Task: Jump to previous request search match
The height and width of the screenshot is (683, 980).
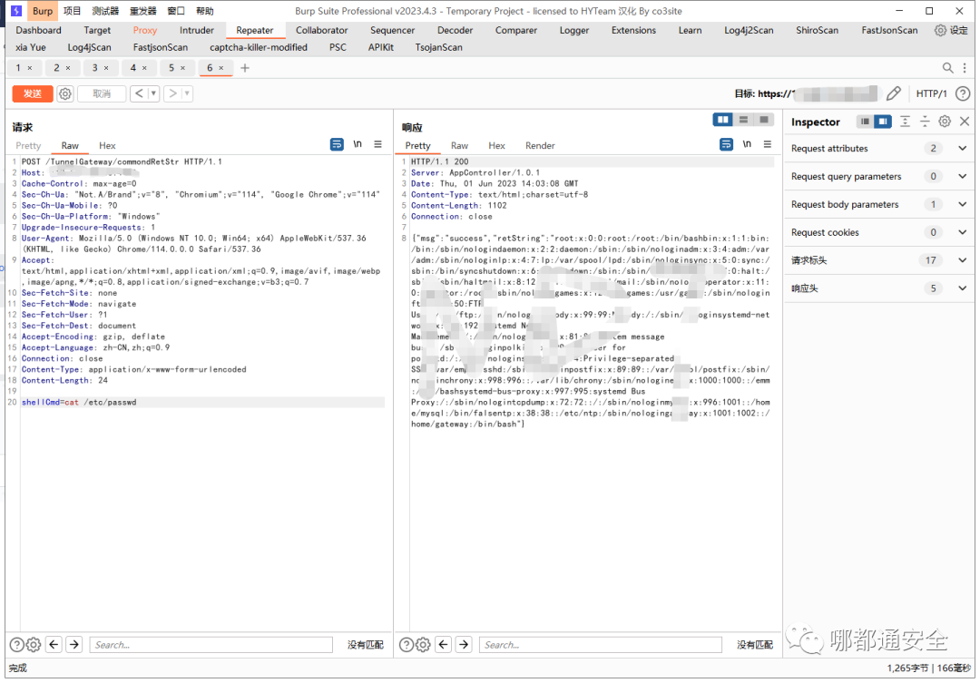Action: click(54, 644)
